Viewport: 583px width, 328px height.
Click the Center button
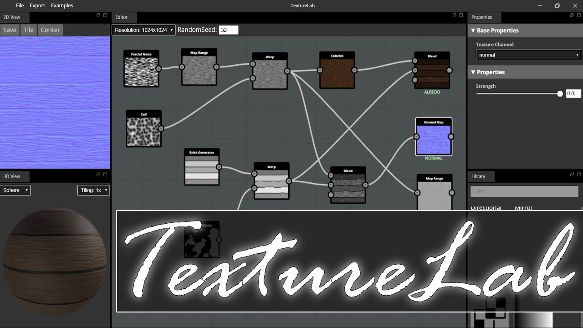pos(50,30)
